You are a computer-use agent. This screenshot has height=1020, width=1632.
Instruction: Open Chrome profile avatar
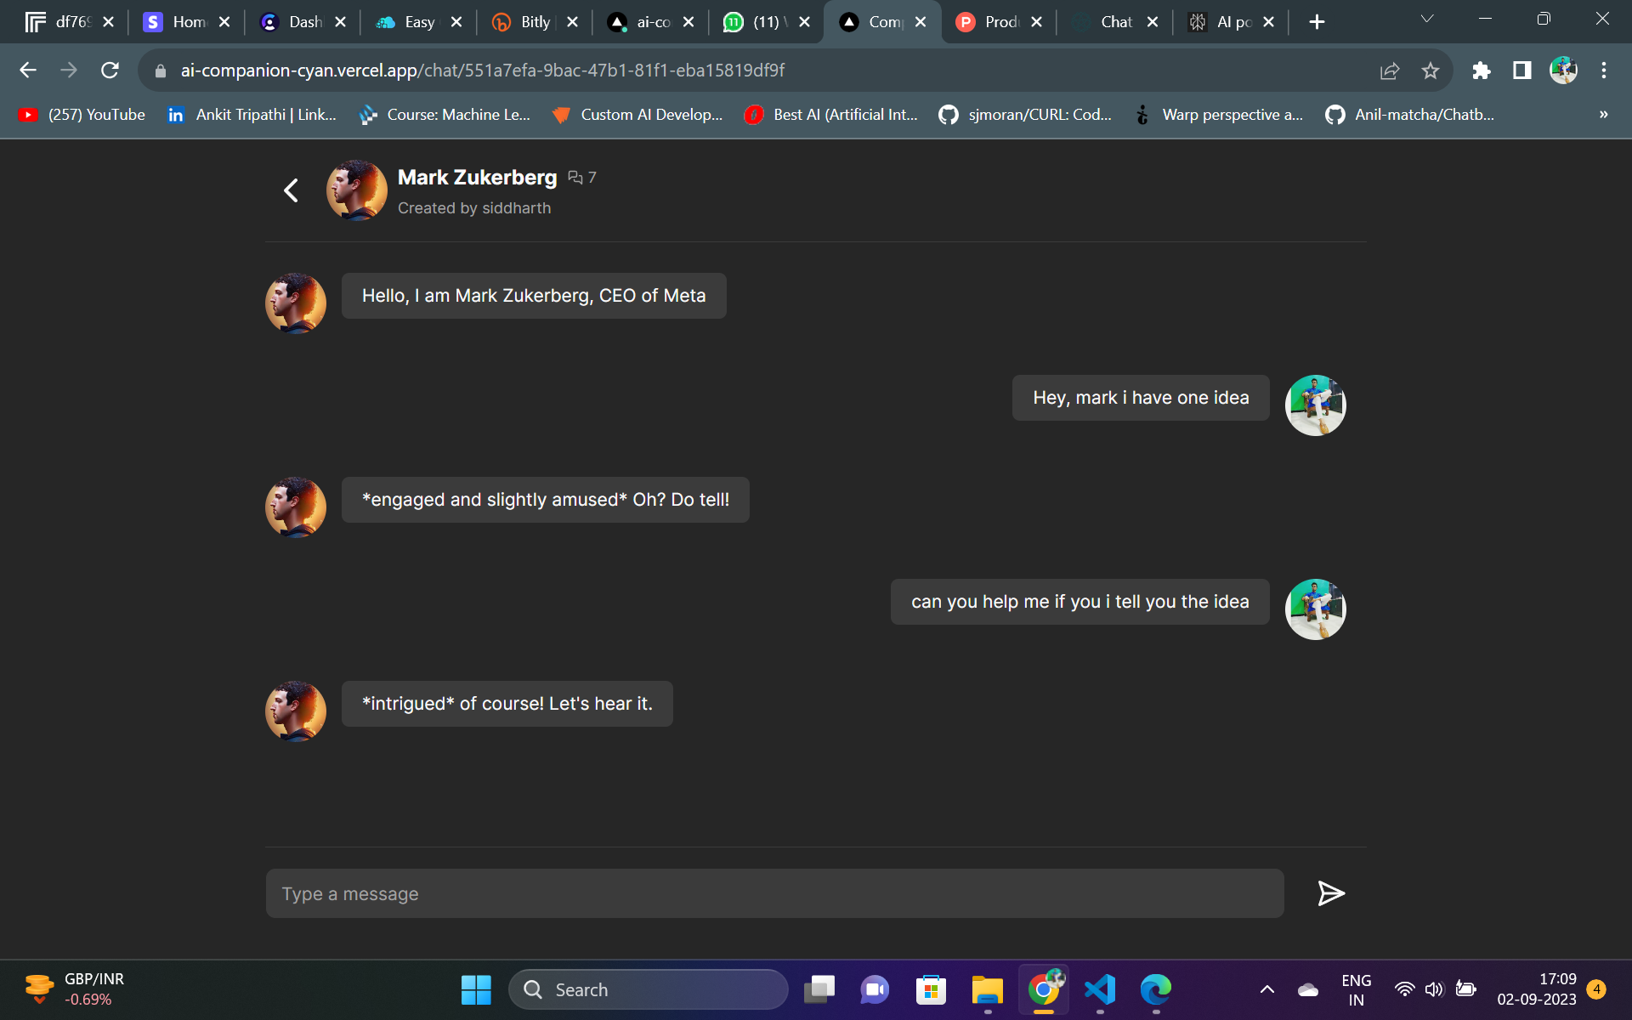[x=1563, y=71]
